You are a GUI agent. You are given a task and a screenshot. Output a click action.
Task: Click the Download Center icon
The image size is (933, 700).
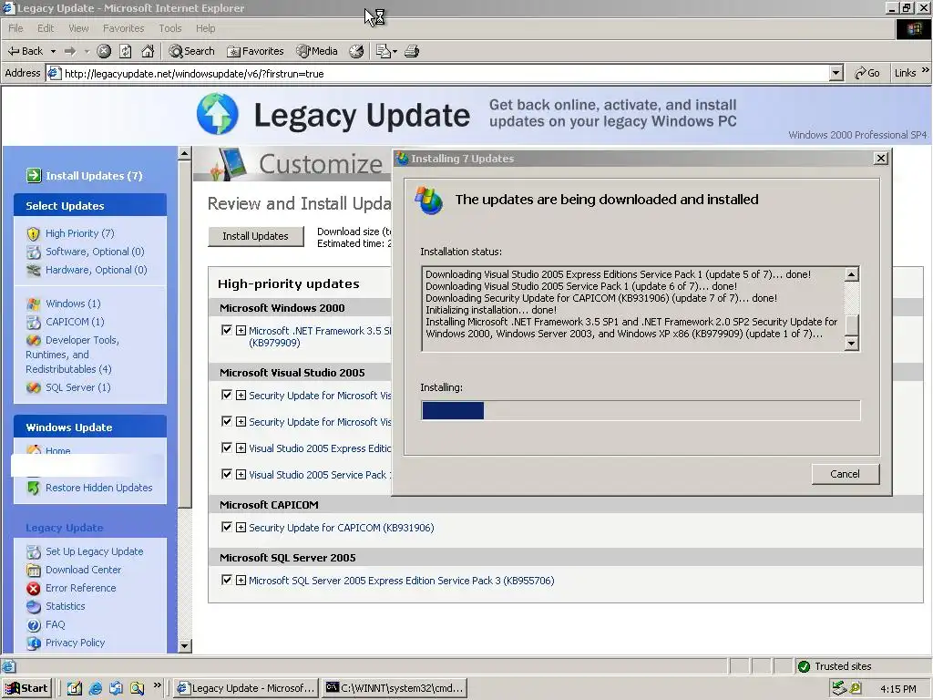pos(34,571)
